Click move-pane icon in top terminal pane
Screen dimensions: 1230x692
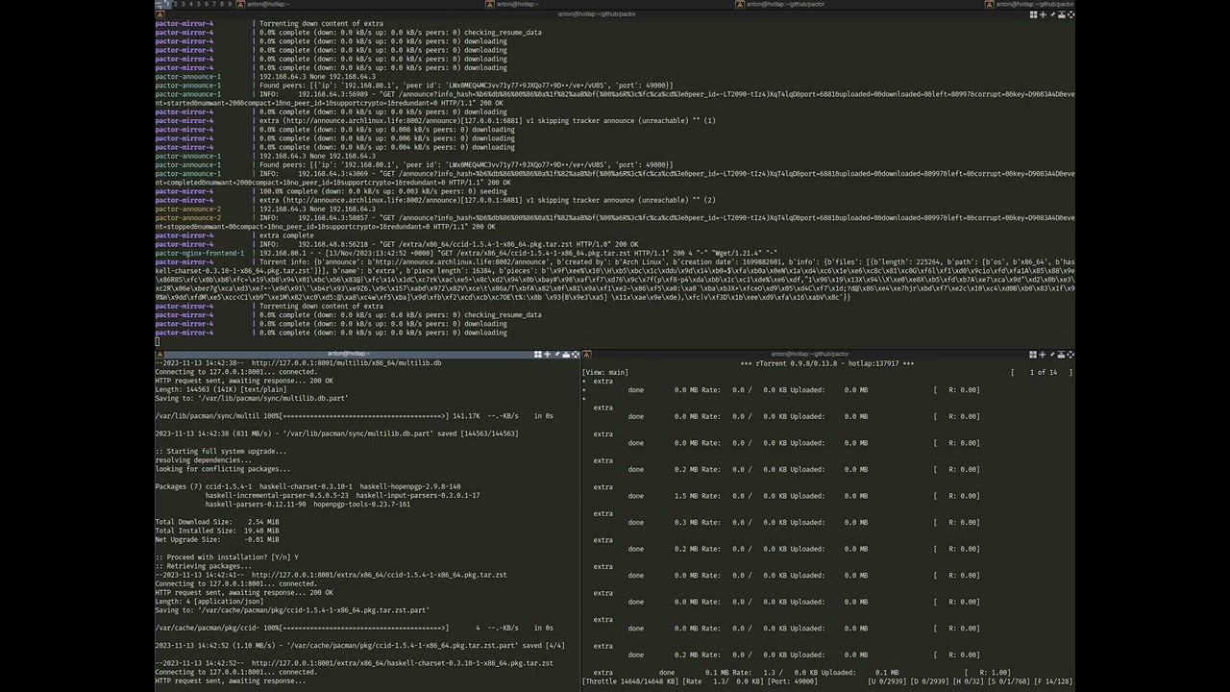(1043, 14)
